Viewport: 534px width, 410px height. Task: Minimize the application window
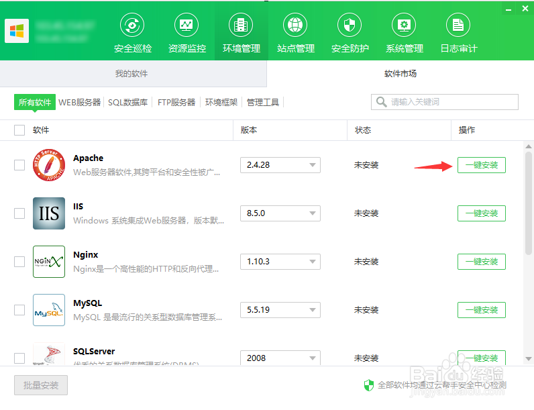coord(509,9)
